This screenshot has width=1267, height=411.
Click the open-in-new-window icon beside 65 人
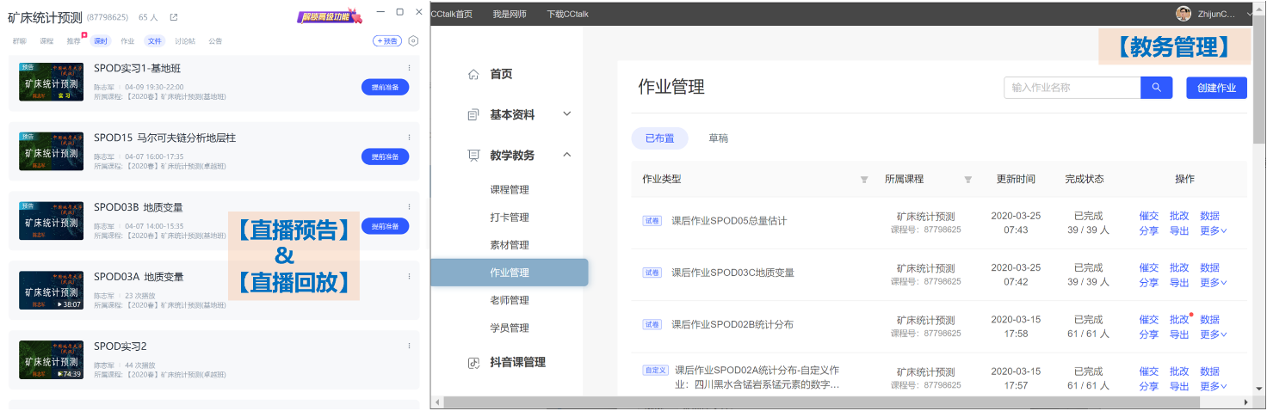174,17
